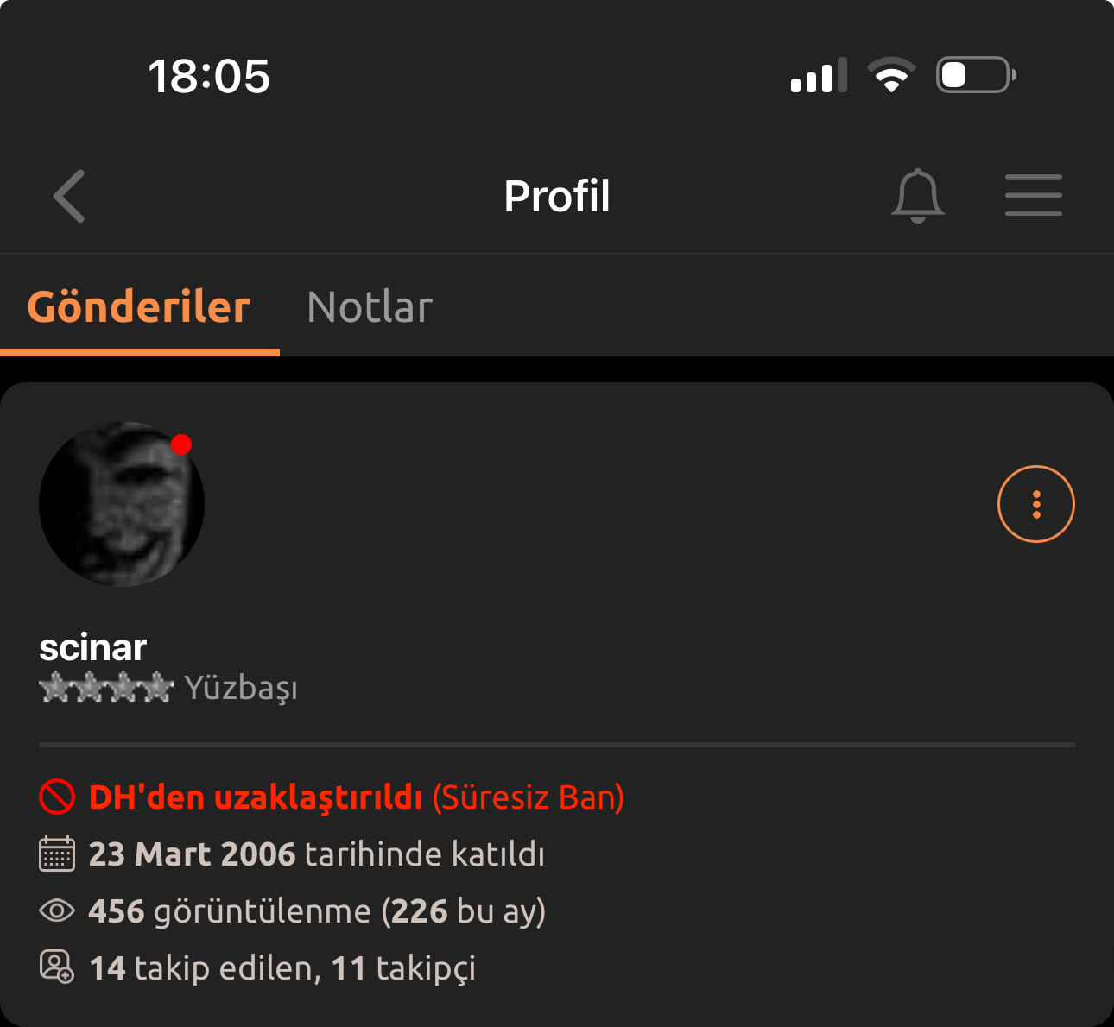Open the hamburger menu
This screenshot has width=1114, height=1027.
(1034, 195)
